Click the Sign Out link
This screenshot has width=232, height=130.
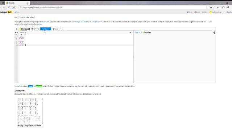pos(229,12)
